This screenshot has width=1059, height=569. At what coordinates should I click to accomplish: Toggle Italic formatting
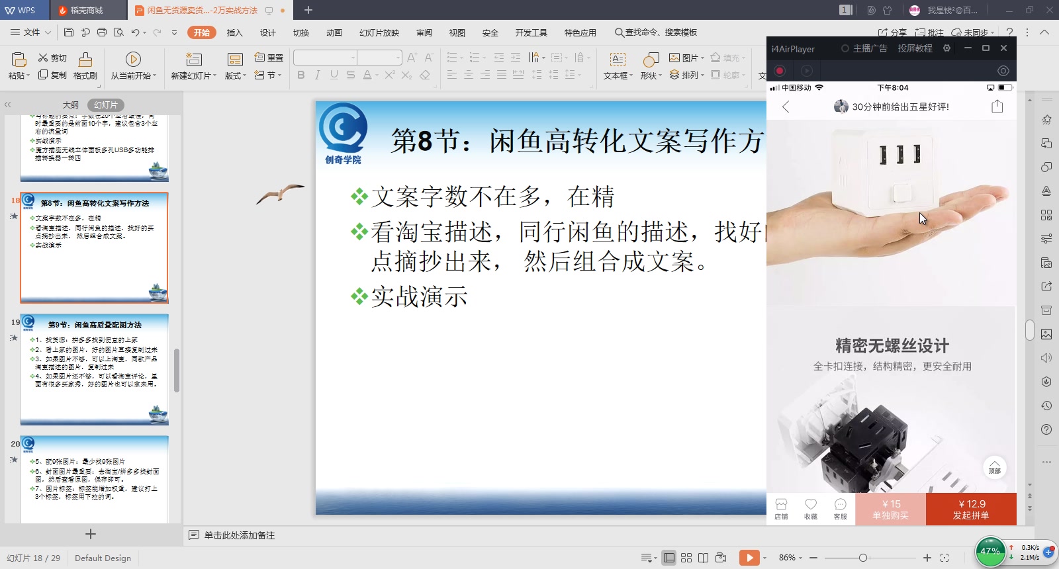[318, 75]
